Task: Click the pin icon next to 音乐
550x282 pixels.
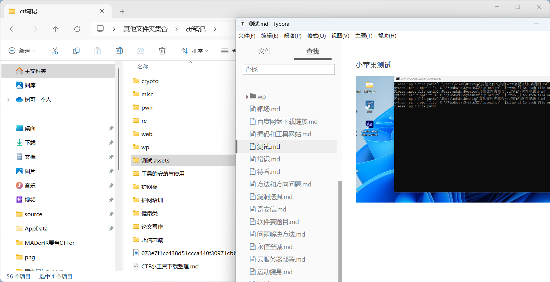Action: coord(111,185)
